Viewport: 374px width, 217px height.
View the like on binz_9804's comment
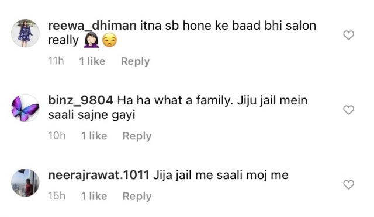[x=94, y=136]
